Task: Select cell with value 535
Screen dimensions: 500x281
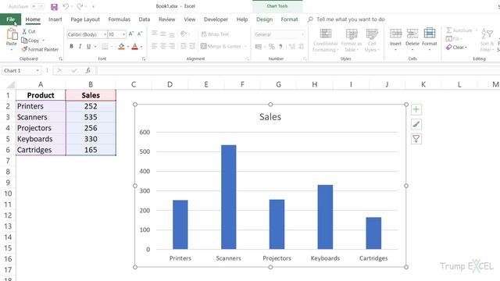Action: point(91,117)
